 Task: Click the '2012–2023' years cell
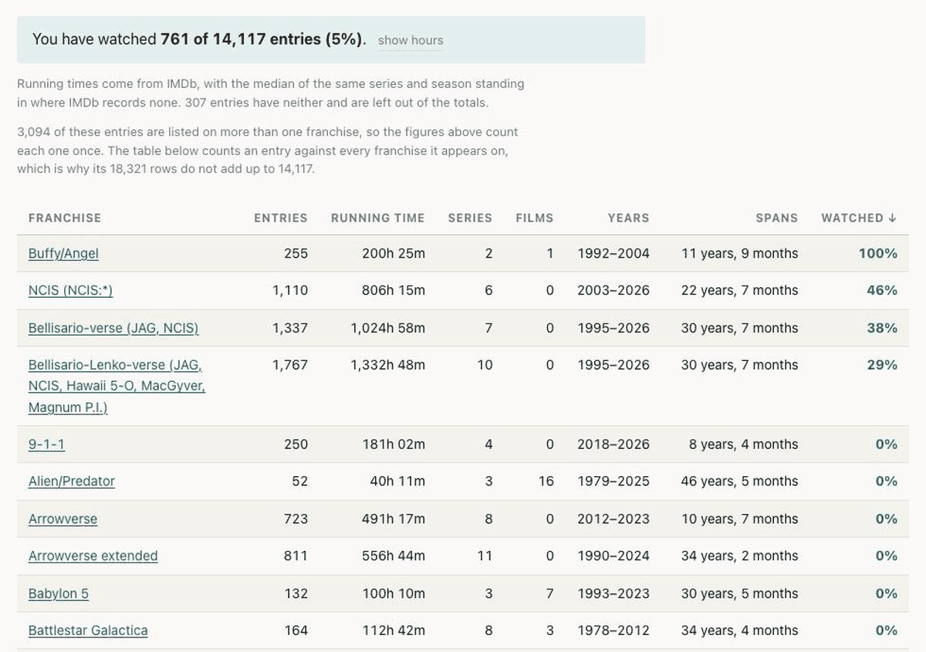[613, 519]
